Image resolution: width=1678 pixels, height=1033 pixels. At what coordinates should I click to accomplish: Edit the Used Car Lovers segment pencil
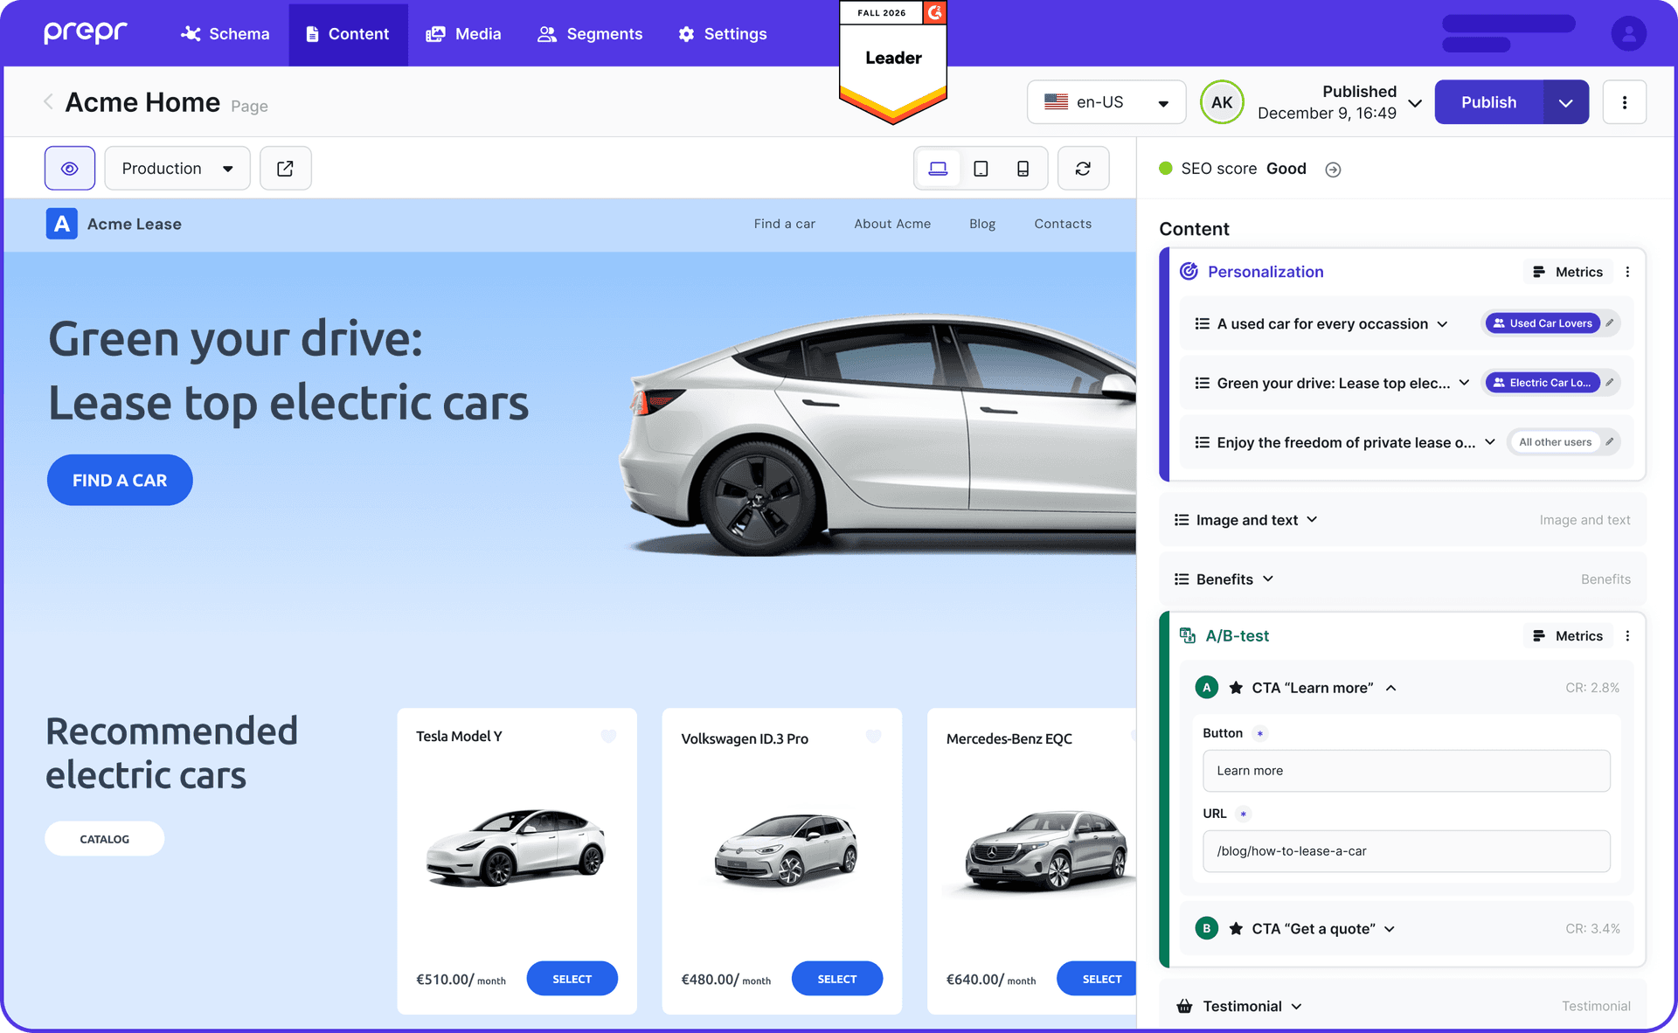click(x=1610, y=323)
